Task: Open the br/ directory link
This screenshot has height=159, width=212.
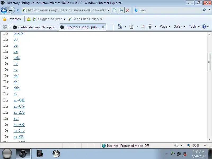Action: (16, 39)
